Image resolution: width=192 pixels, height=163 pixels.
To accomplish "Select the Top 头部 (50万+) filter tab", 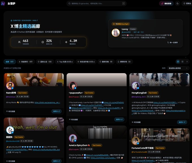I will tap(65, 62).
